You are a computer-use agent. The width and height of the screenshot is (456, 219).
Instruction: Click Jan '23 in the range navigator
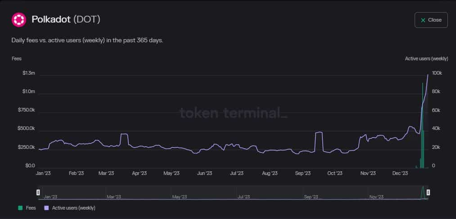(50, 197)
